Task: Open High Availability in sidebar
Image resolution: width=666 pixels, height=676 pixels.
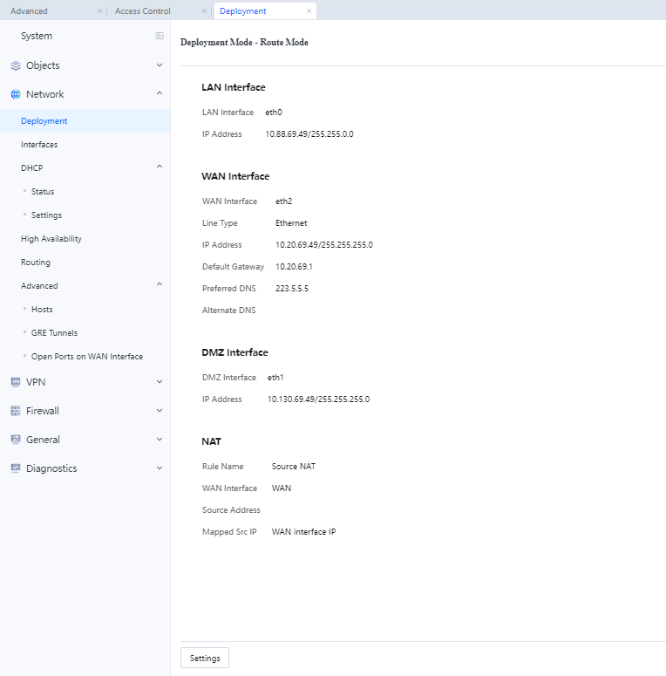Action: 51,239
